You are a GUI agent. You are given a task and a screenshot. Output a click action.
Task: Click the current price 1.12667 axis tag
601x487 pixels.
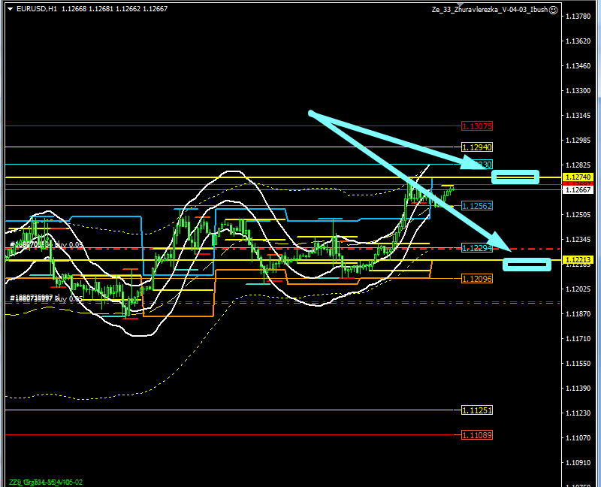578,190
